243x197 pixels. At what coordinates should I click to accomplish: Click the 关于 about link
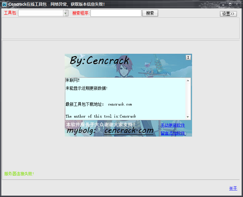point(233,188)
